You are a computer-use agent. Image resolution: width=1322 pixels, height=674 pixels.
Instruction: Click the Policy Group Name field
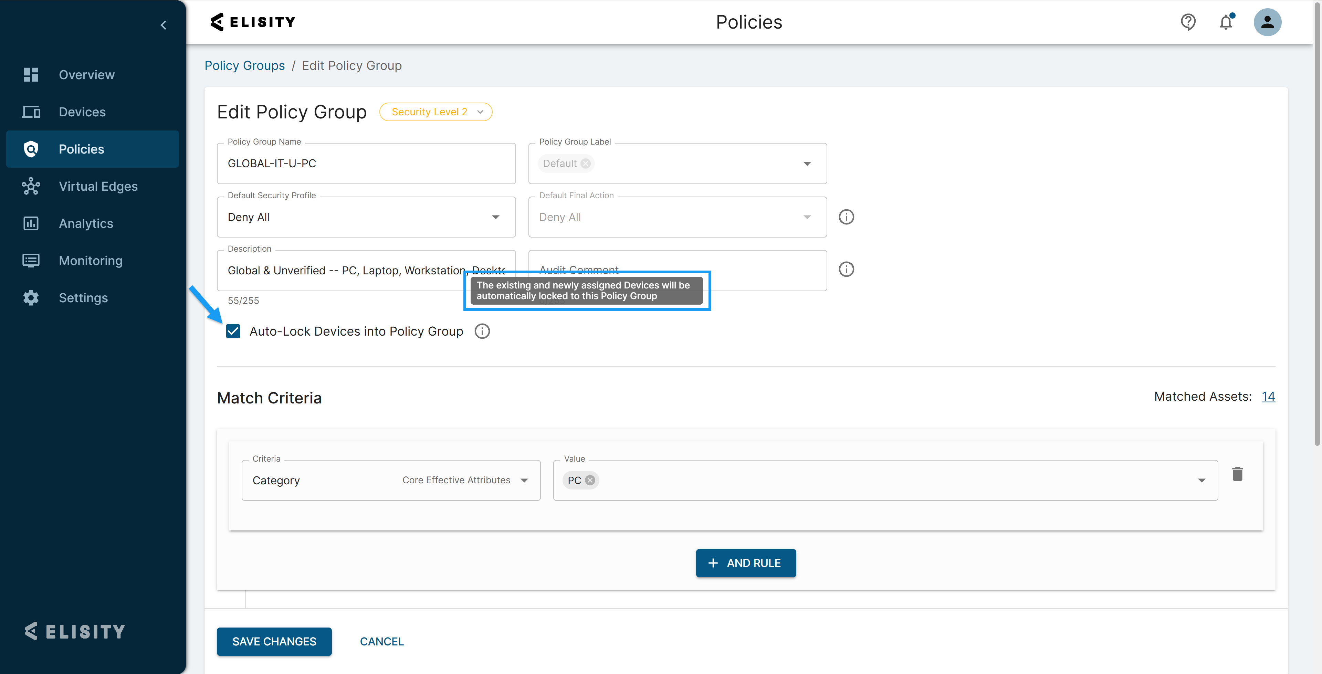(x=366, y=164)
